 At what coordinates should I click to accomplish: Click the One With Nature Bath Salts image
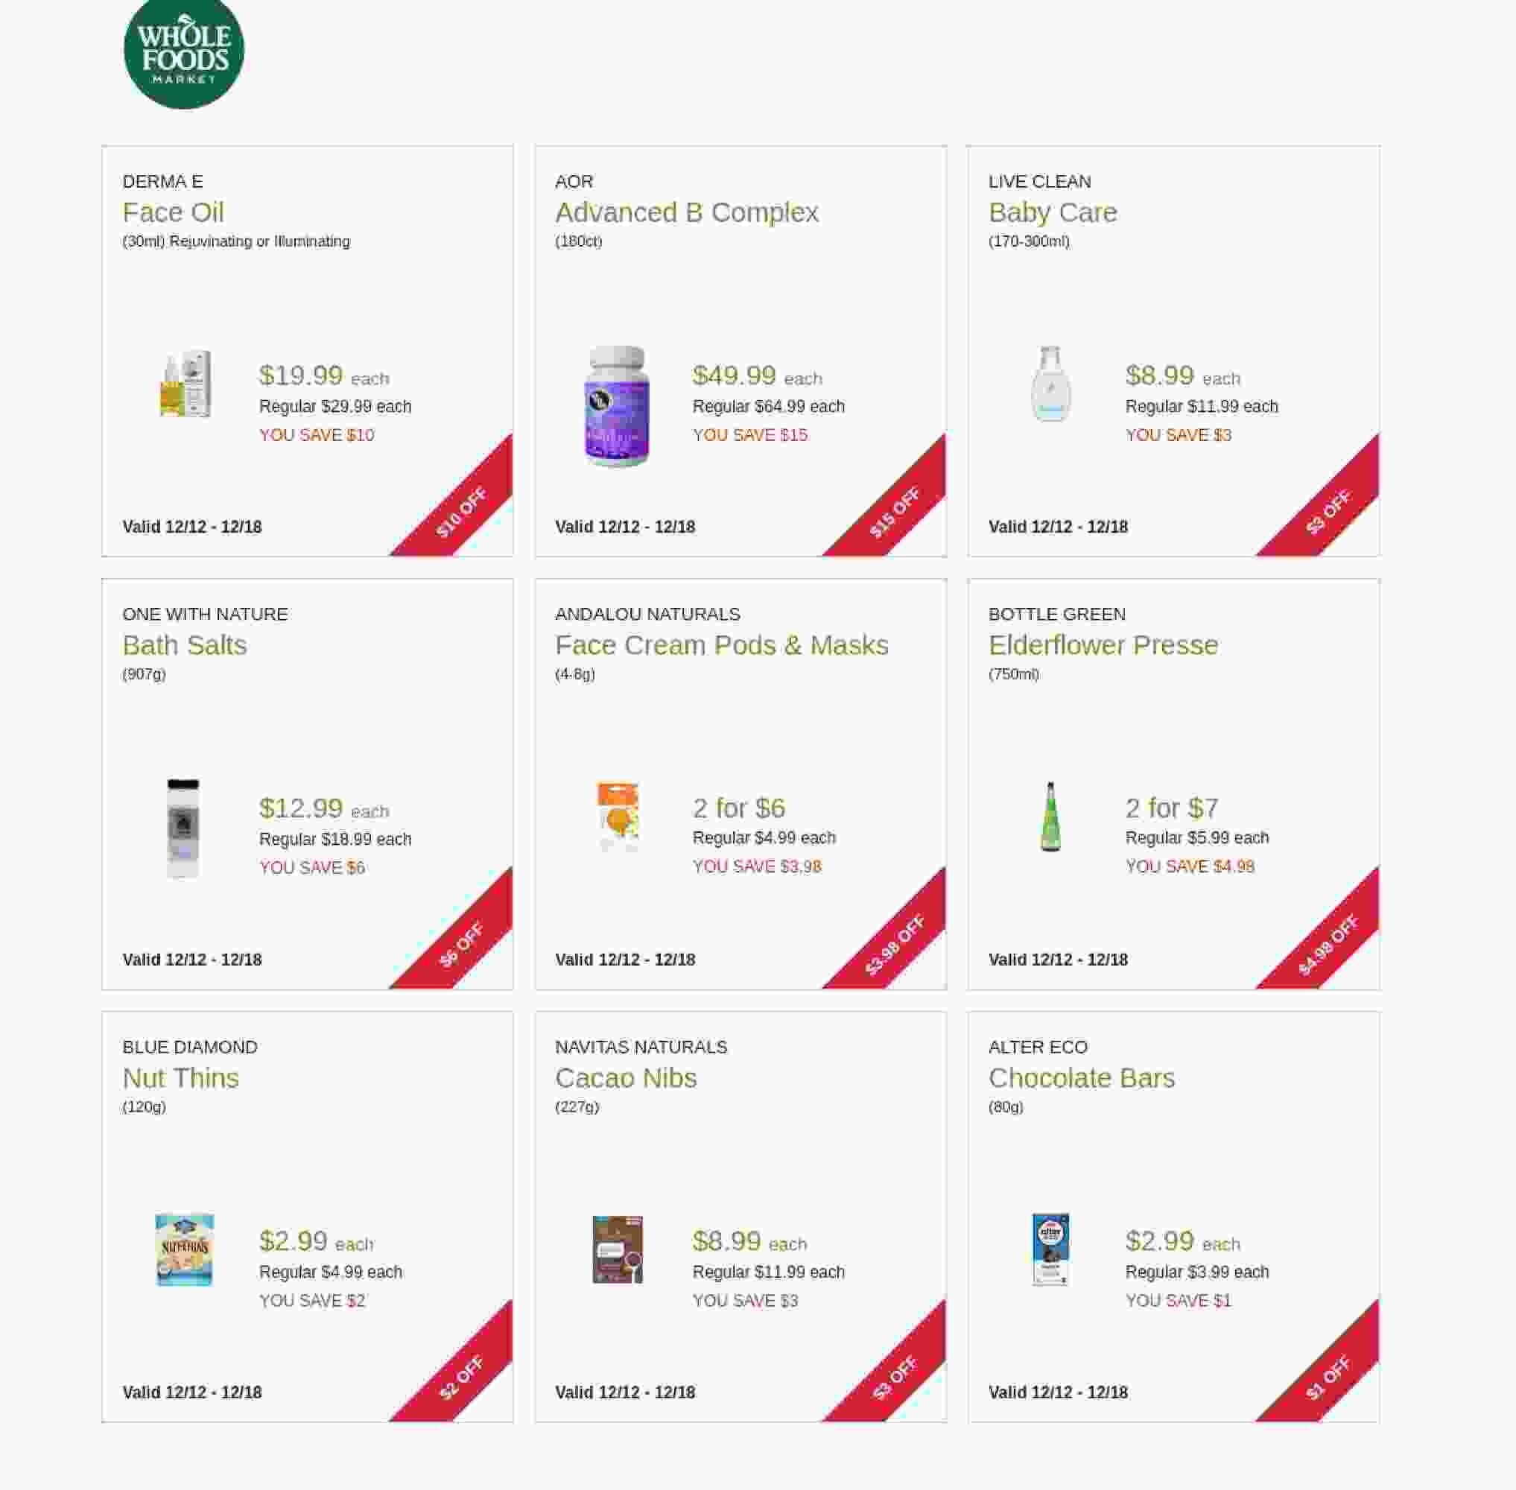(x=184, y=828)
